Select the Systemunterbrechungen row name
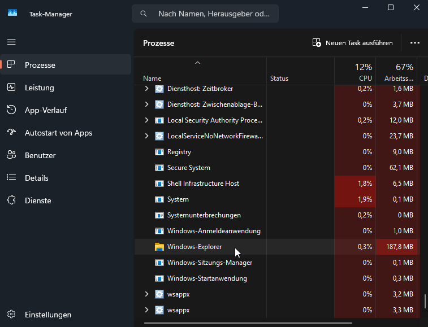Viewport: 428px width, 327px height. (x=204, y=215)
